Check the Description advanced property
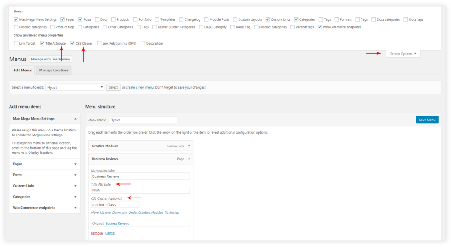Screen dimensions: 451x247 pos(143,44)
